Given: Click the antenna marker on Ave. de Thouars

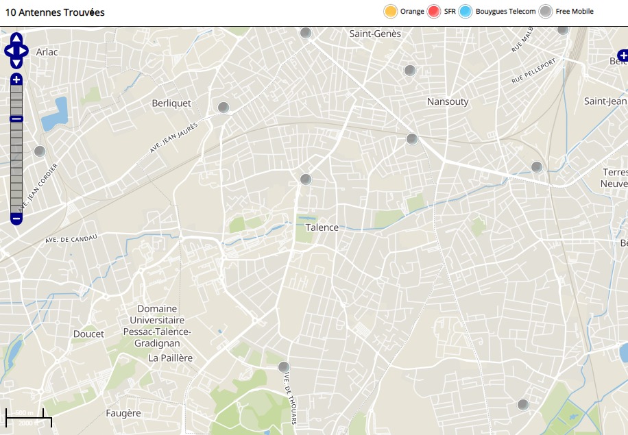Looking at the screenshot, I should click(x=284, y=367).
